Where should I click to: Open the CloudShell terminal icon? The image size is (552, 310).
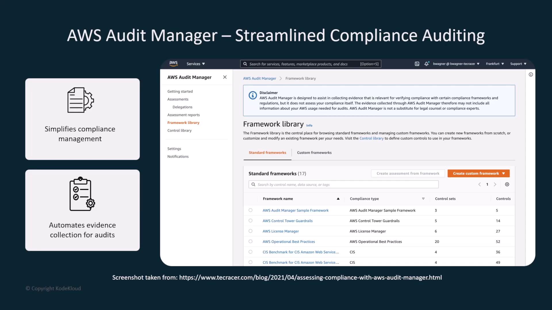click(417, 64)
